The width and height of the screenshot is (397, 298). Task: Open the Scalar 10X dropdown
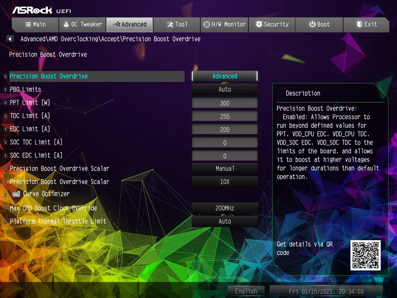coord(224,182)
